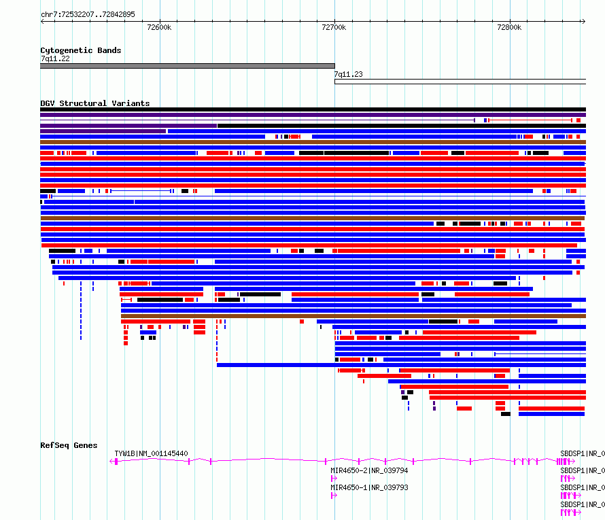
Task: Click the right arrow of ruler
Action: pos(583,22)
